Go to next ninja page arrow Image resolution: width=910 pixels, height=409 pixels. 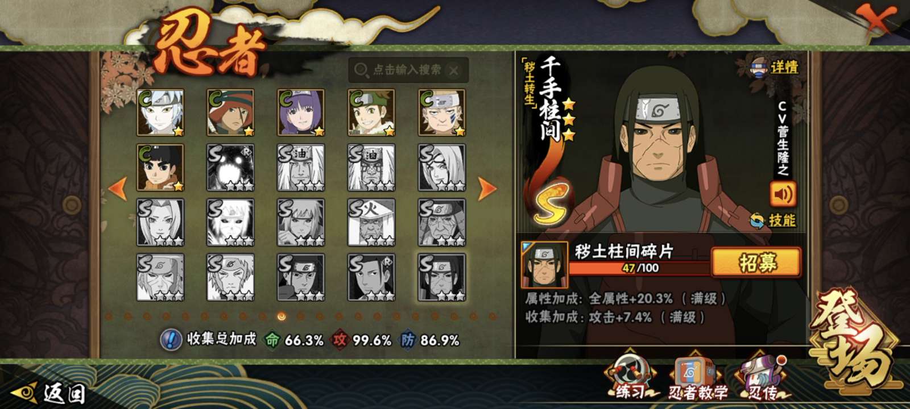click(486, 189)
